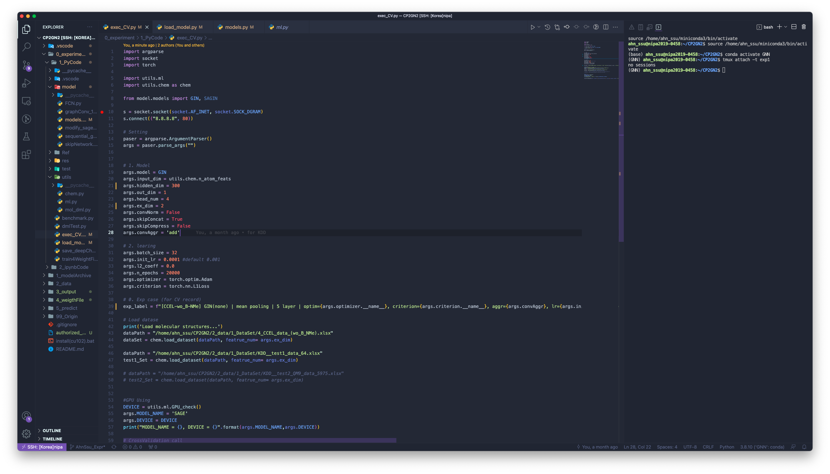The image size is (830, 474).
Task: Go to previous revision commit icon
Action: [567, 27]
